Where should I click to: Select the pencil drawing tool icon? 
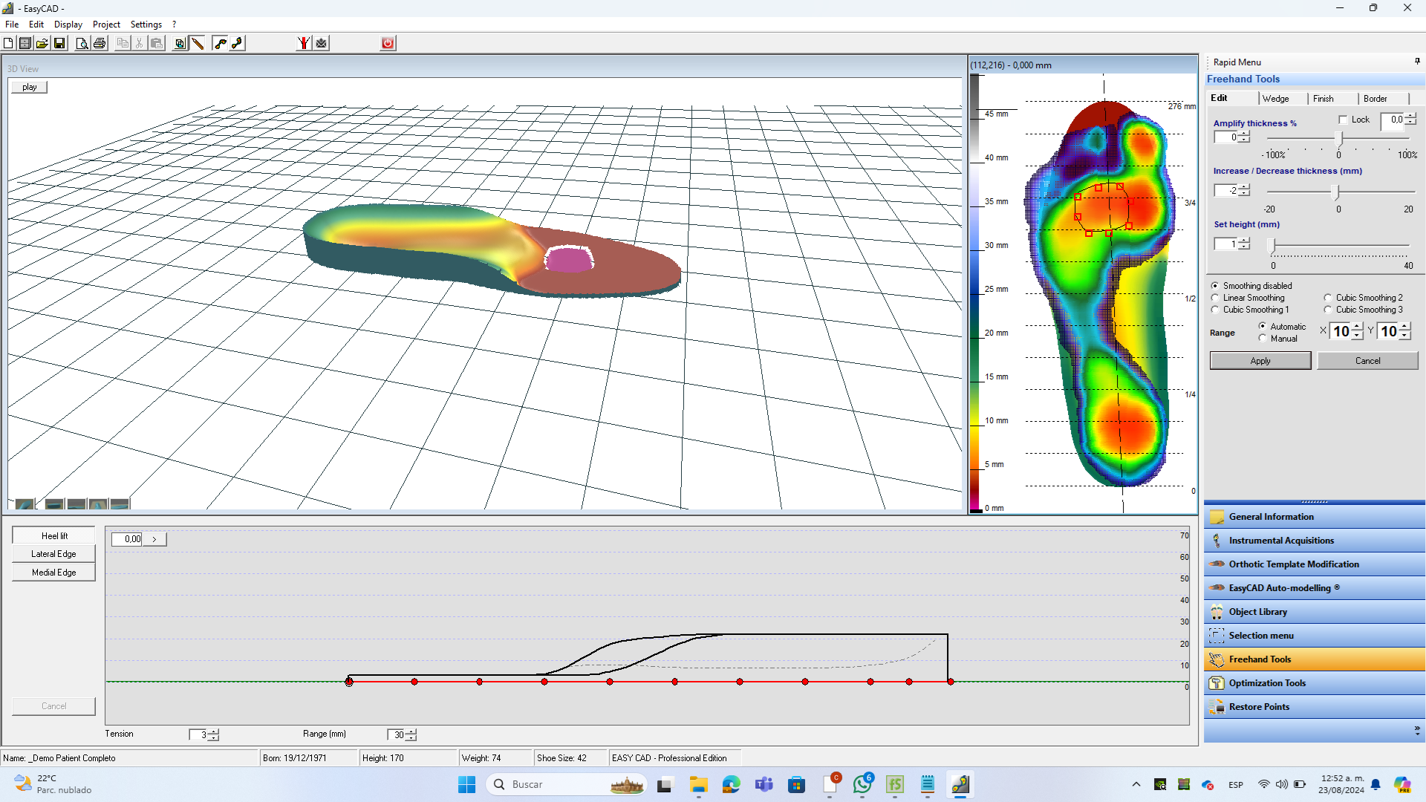click(198, 43)
